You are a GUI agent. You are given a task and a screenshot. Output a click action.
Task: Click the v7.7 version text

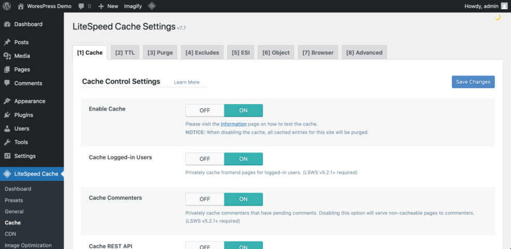point(182,28)
